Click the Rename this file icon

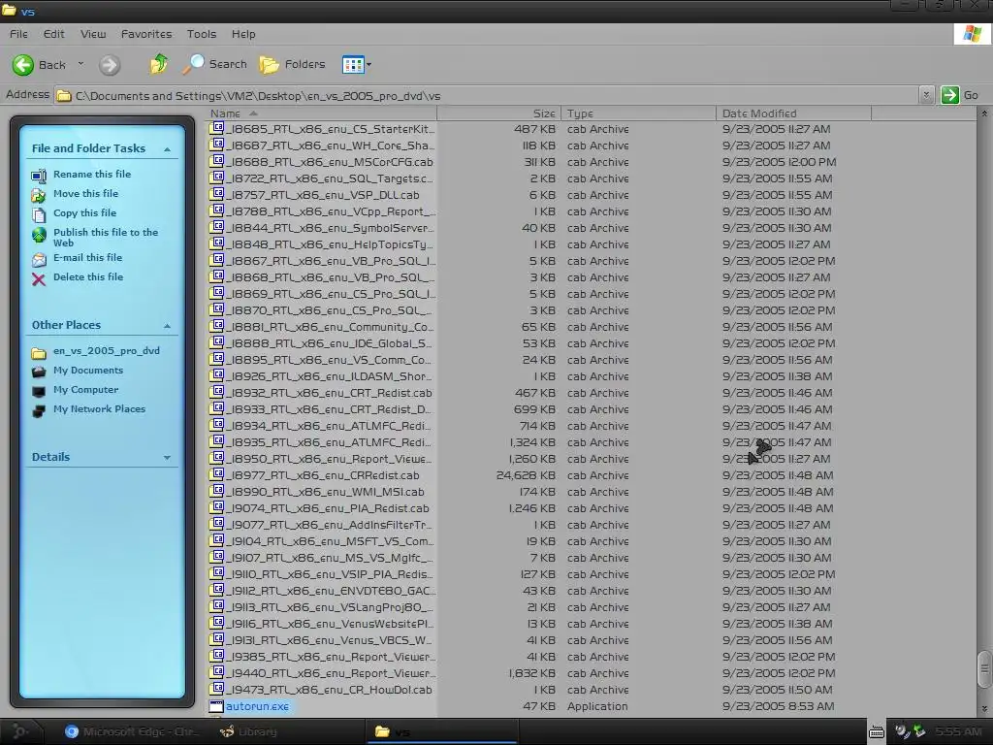(x=39, y=176)
